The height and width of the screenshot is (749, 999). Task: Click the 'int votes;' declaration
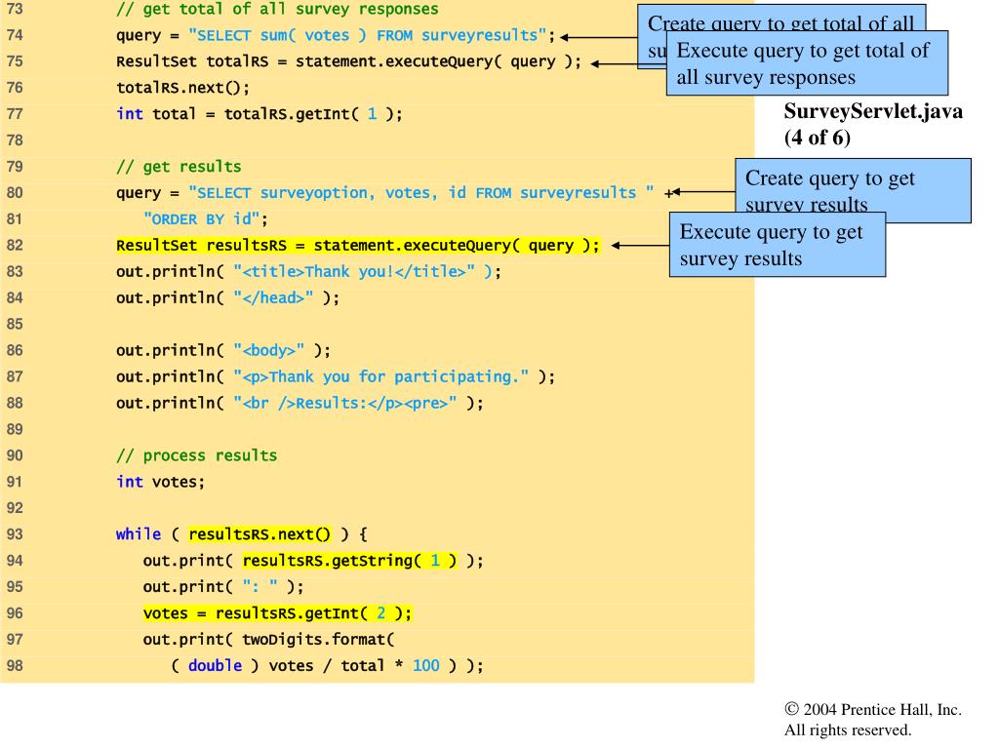click(x=161, y=482)
